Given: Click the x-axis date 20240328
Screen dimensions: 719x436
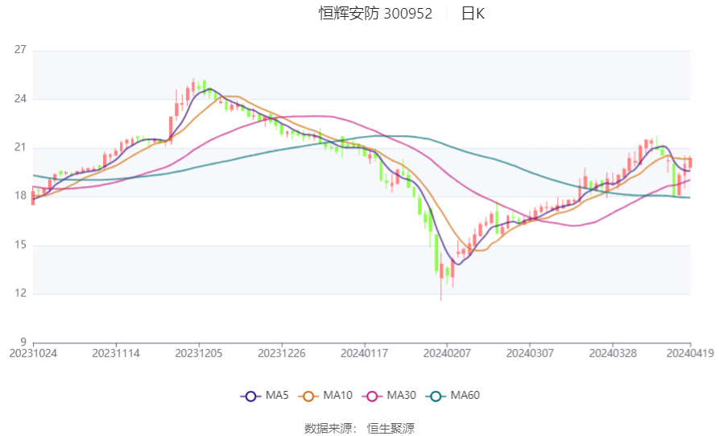Looking at the screenshot, I should point(613,354).
